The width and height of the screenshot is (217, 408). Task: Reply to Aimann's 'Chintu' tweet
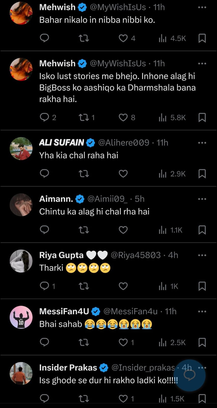(x=45, y=230)
